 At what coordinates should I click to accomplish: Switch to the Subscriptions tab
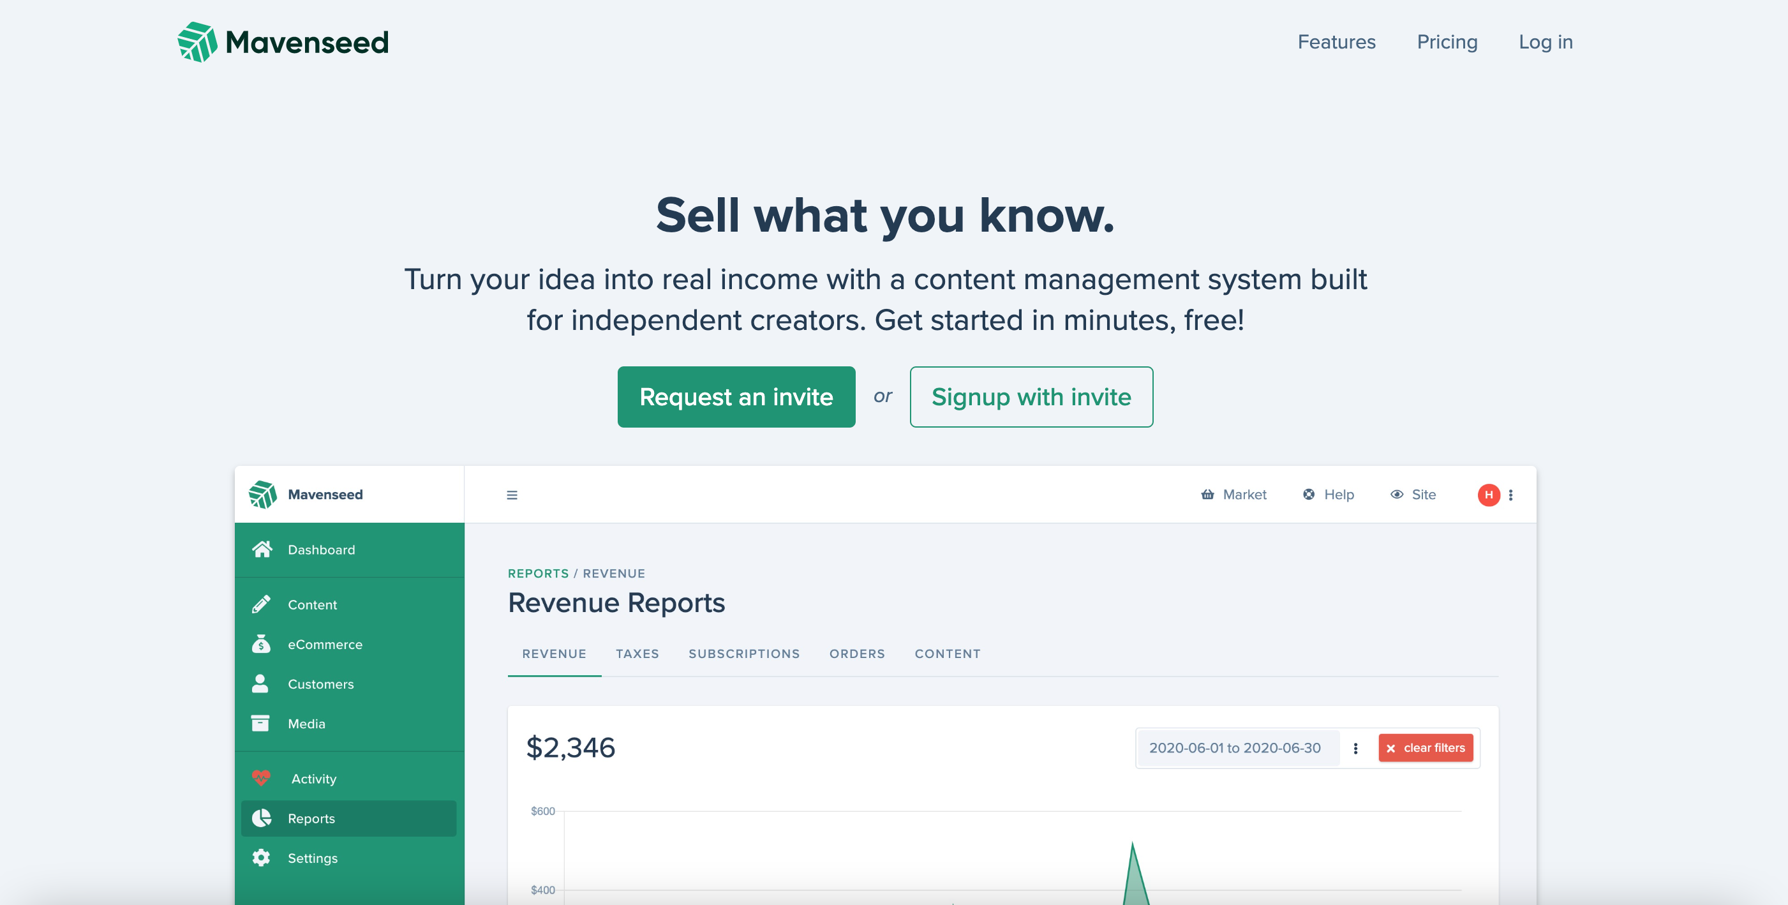click(743, 654)
